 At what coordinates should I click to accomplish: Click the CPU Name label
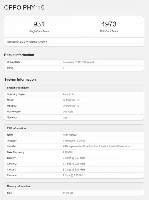(x=10, y=135)
